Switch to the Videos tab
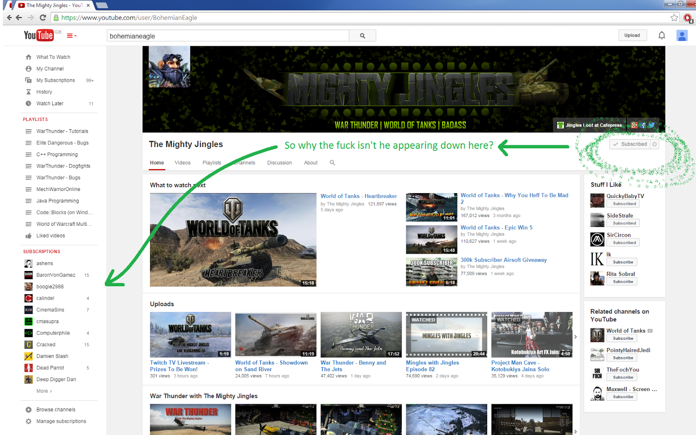This screenshot has width=696, height=435. tap(183, 163)
